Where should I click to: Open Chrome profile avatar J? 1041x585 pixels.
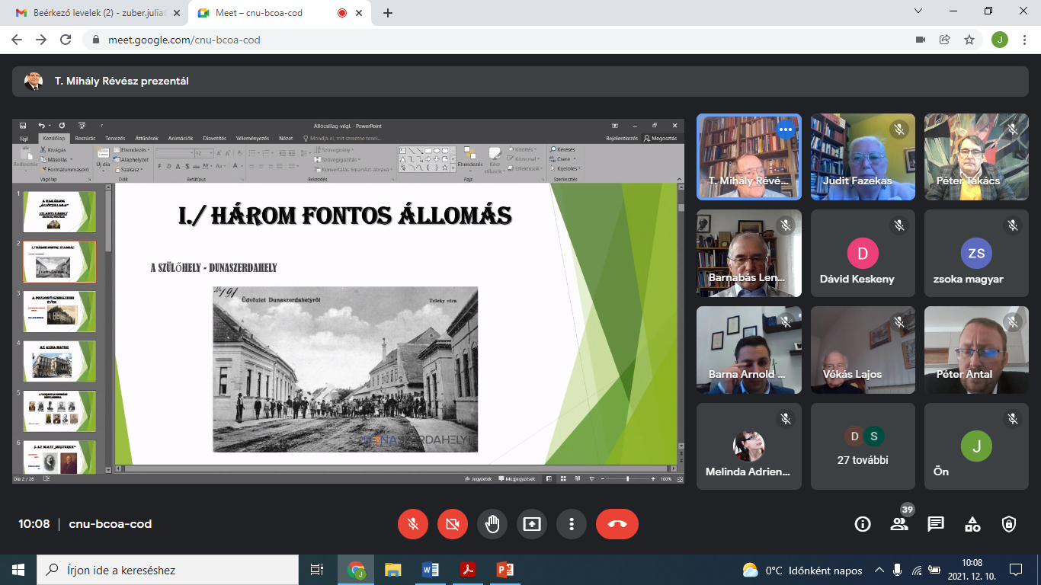[x=1000, y=40]
